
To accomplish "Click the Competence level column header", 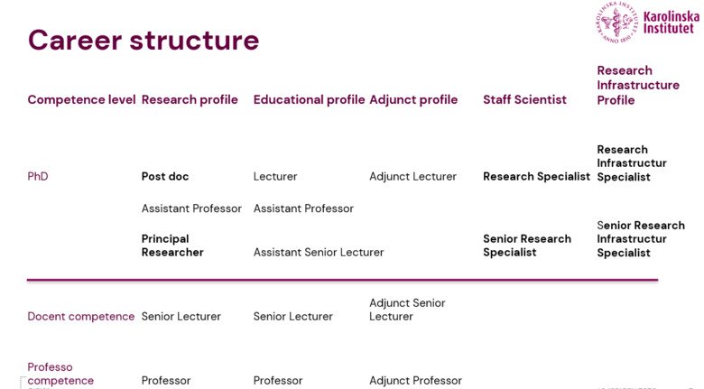I will tap(81, 99).
